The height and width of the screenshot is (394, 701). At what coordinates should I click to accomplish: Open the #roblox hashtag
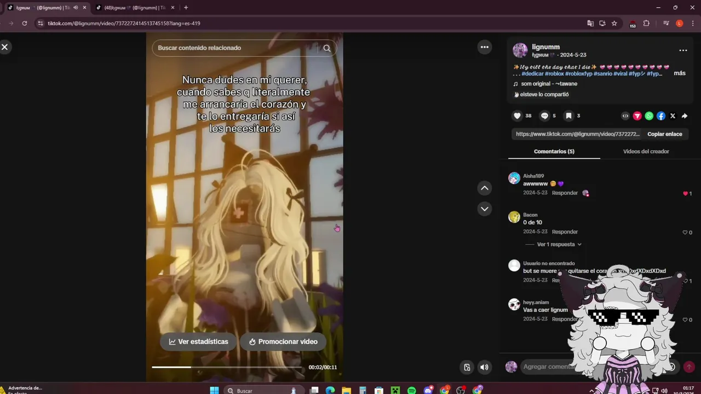pyautogui.click(x=554, y=74)
